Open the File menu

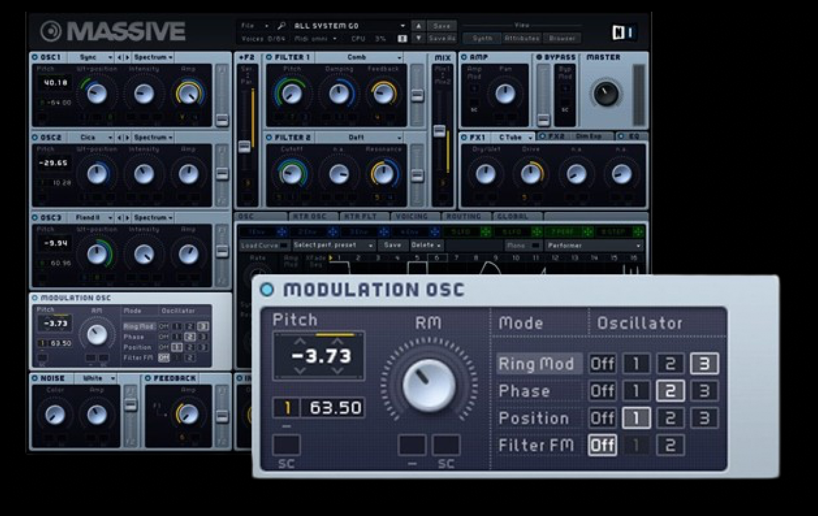255,26
